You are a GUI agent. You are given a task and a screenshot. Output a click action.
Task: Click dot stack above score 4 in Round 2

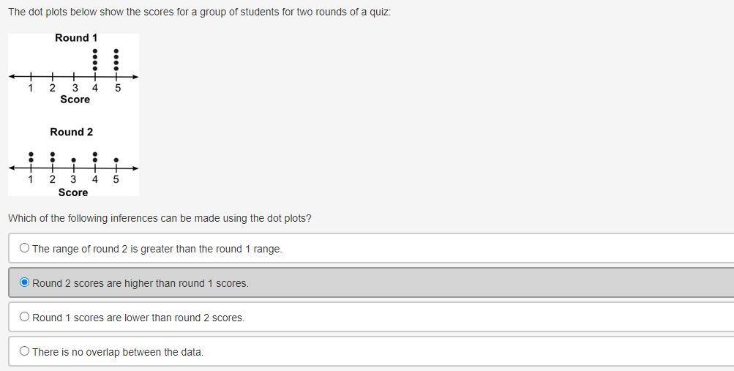pyautogui.click(x=94, y=157)
